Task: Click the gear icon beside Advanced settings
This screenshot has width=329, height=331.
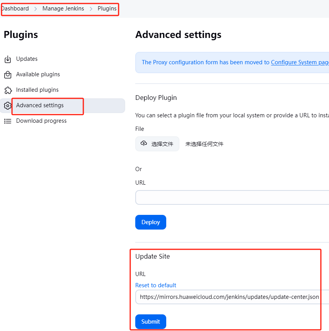Action: point(7,105)
